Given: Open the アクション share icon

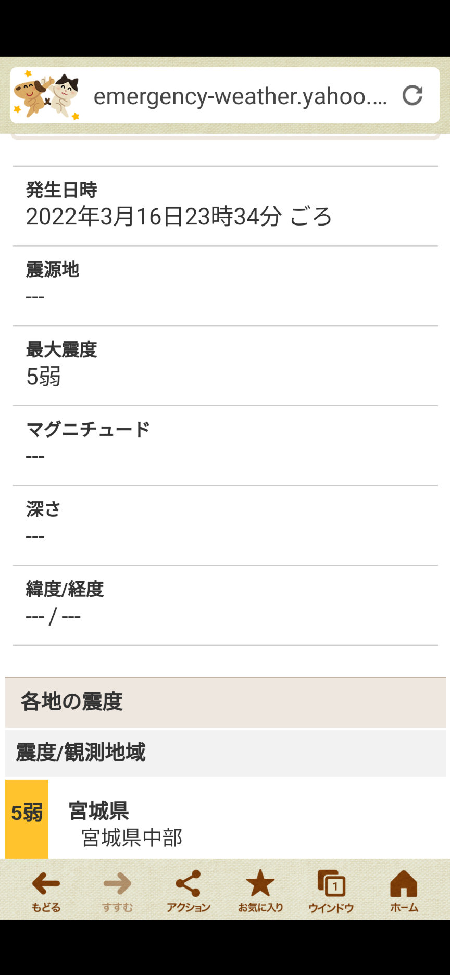Looking at the screenshot, I should (188, 892).
